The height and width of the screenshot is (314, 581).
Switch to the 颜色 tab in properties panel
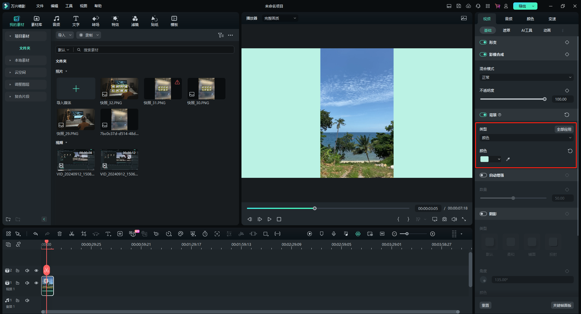pyautogui.click(x=530, y=19)
